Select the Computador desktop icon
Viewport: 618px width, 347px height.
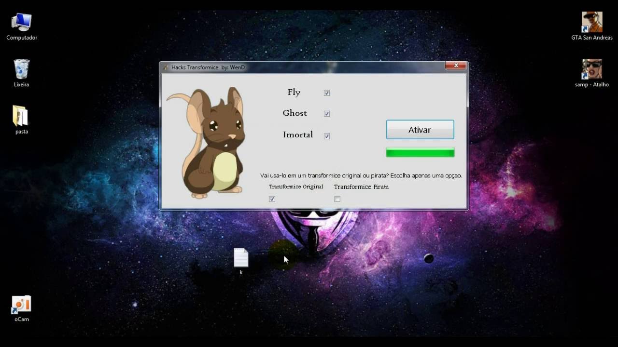coord(22,27)
